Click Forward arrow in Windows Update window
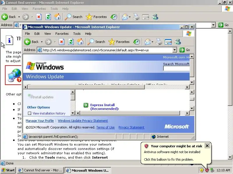 tap(48, 42)
